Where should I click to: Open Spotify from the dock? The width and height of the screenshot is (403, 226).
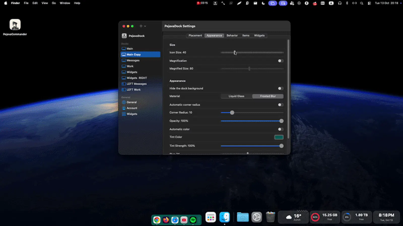point(193,220)
